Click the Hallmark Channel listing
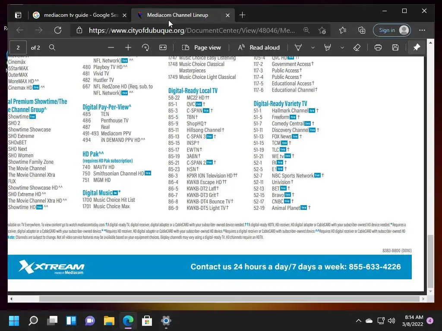The height and width of the screenshot is (331, 442). click(286, 111)
